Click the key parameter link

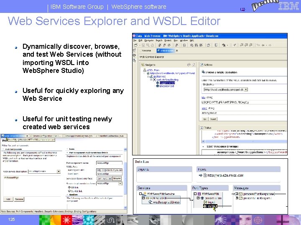[203, 97]
